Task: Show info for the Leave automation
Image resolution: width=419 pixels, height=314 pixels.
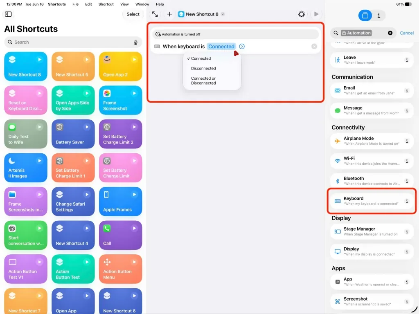Action: (x=407, y=60)
